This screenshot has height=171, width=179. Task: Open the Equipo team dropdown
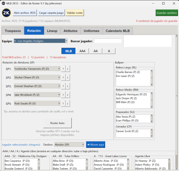[x=40, y=41]
